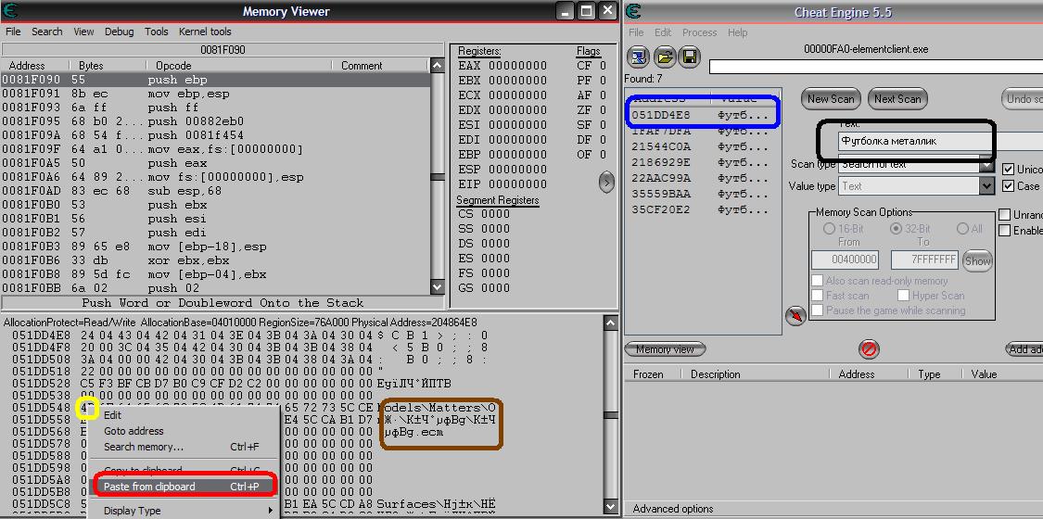Click the open file folder icon
Image resolution: width=1043 pixels, height=519 pixels.
click(x=664, y=57)
